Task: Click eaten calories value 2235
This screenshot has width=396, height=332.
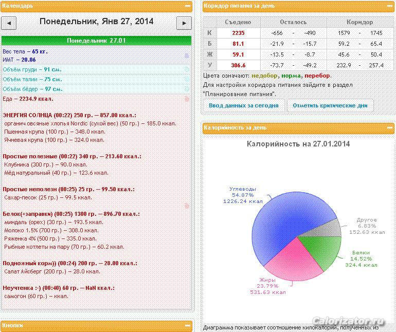Action: tap(238, 33)
